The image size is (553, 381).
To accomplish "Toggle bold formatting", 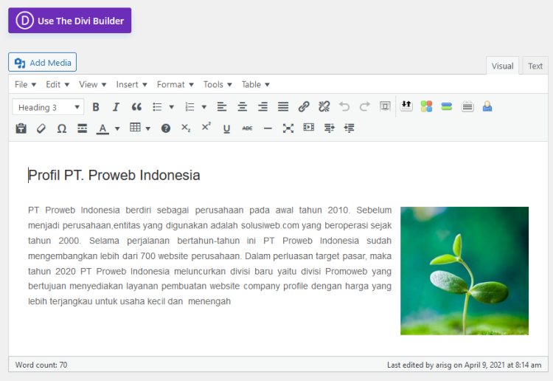I will pos(96,107).
